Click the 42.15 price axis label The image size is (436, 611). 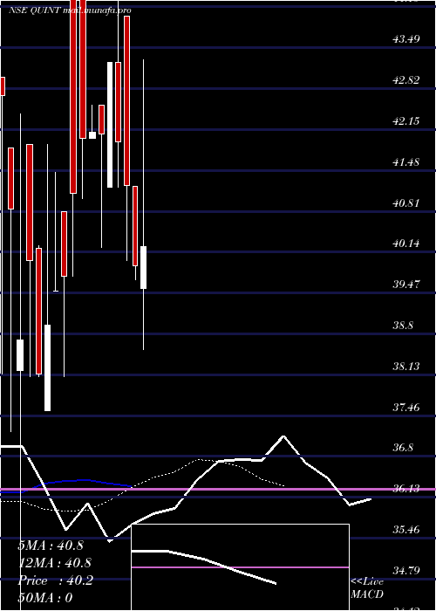406,120
